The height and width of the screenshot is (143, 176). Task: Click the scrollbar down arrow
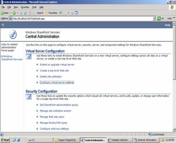(174, 130)
